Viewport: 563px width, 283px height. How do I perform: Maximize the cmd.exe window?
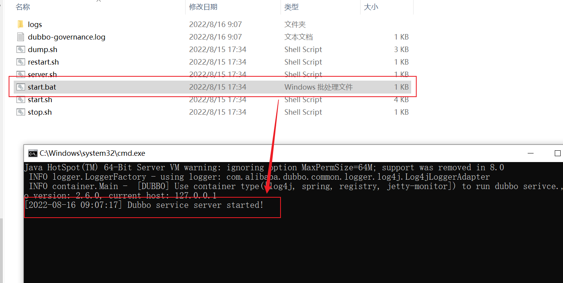[x=558, y=153]
